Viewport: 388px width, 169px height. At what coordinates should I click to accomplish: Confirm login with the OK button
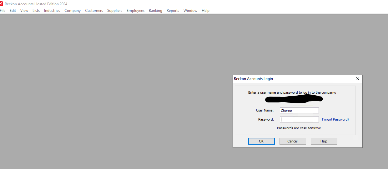tap(261, 141)
